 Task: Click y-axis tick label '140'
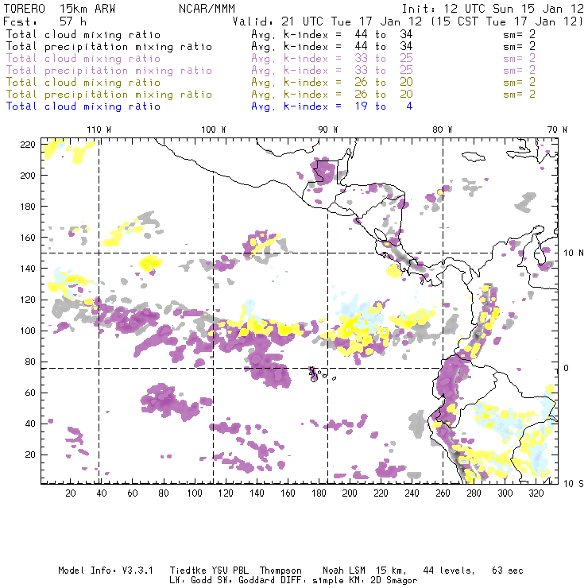[x=28, y=269]
